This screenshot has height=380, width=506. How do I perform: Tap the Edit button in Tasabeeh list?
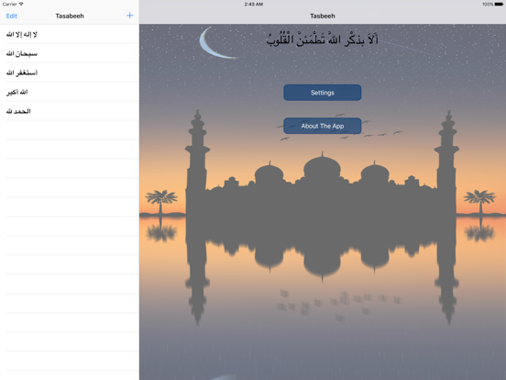tap(12, 16)
